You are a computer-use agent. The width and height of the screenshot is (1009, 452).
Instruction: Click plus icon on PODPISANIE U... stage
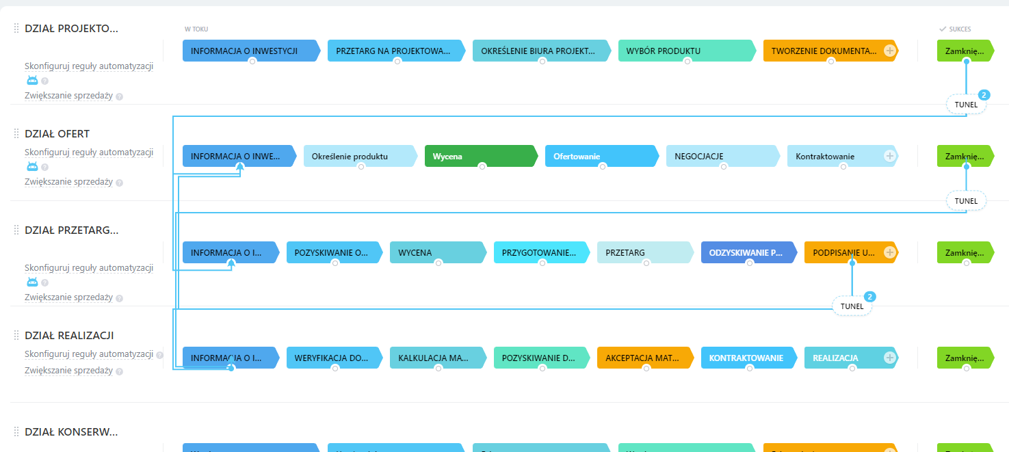(889, 252)
